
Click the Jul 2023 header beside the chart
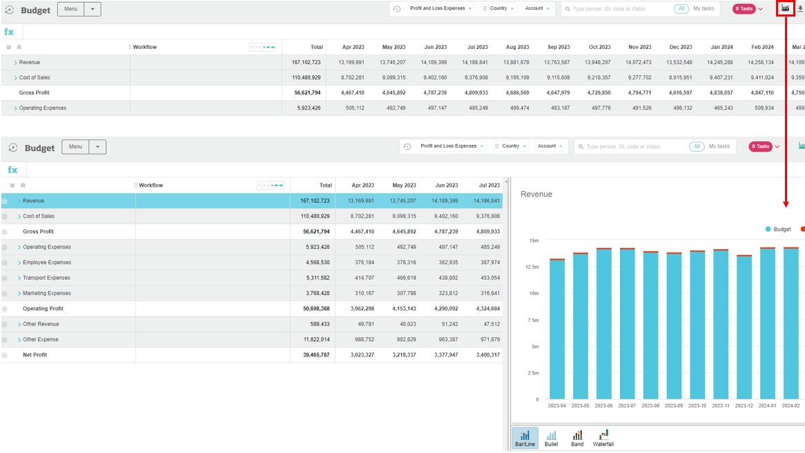[489, 185]
